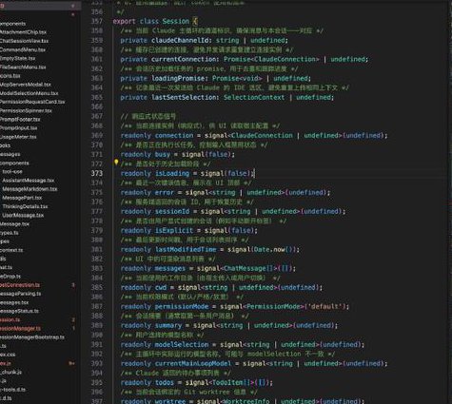Click the 'readonly connection' signal line
The height and width of the screenshot is (404, 452).
click(254, 135)
